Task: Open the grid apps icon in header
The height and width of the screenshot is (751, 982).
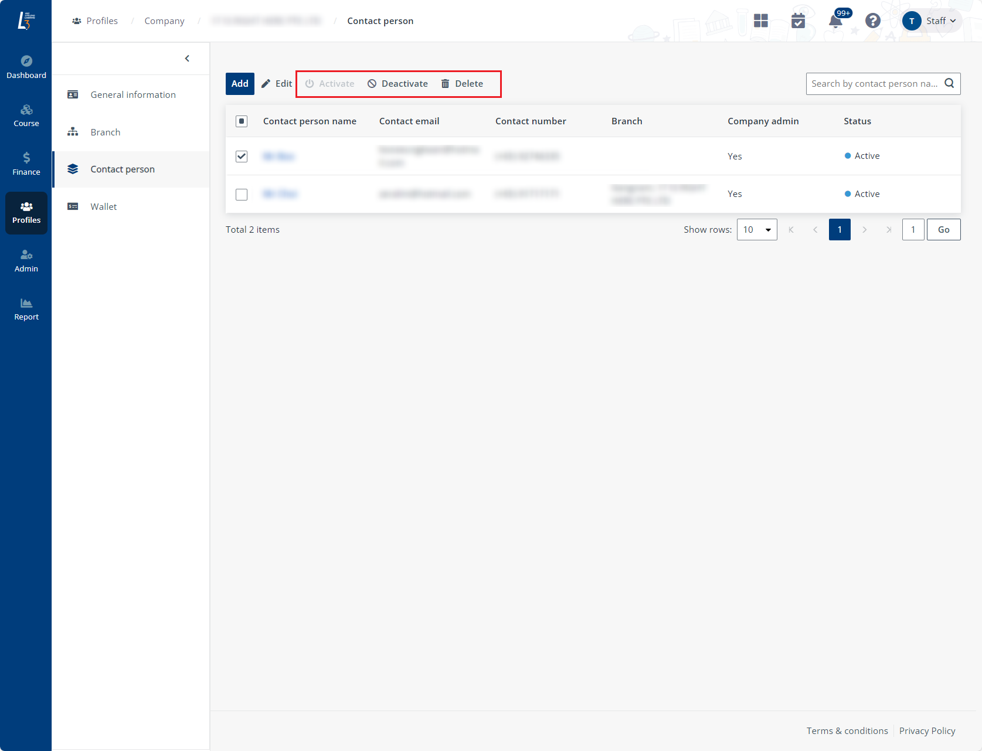Action: coord(761,21)
